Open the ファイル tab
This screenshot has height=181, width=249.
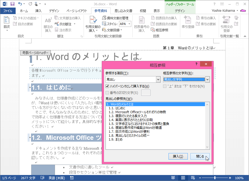coord(8,11)
